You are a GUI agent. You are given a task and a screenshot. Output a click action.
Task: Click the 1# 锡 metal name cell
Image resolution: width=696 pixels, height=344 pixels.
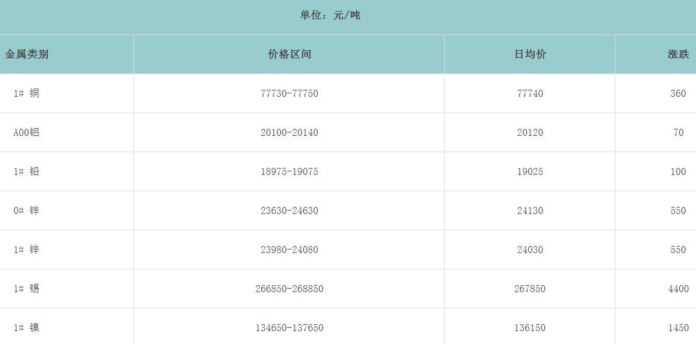tap(27, 289)
